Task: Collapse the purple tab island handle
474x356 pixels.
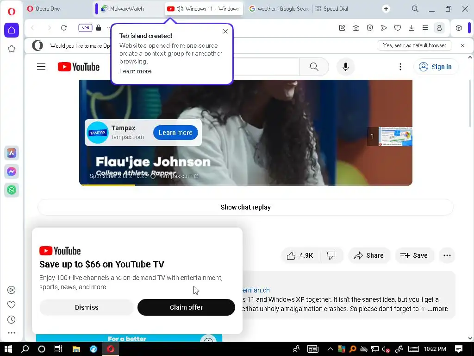Action: coord(96,9)
